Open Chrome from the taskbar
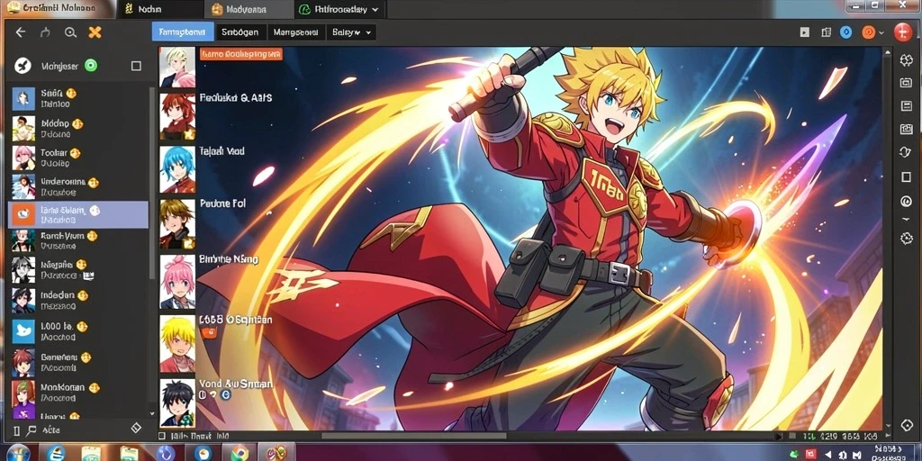 [239, 454]
